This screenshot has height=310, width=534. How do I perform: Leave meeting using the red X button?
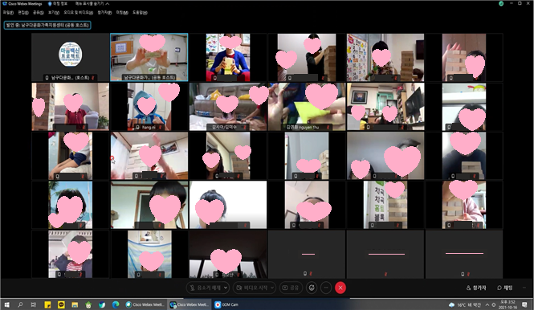coord(340,288)
